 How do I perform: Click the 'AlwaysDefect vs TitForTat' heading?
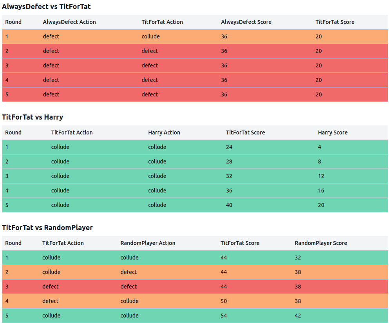(46, 7)
